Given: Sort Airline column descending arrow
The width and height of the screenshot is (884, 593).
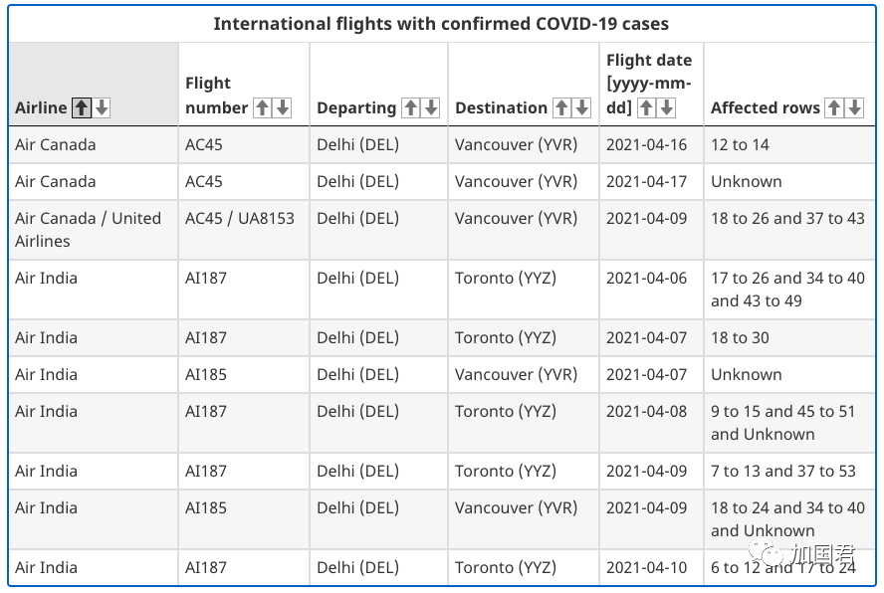Looking at the screenshot, I should click(103, 107).
